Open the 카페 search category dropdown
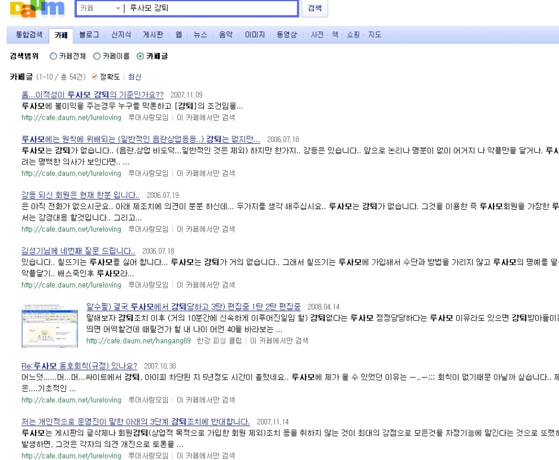 [100, 8]
